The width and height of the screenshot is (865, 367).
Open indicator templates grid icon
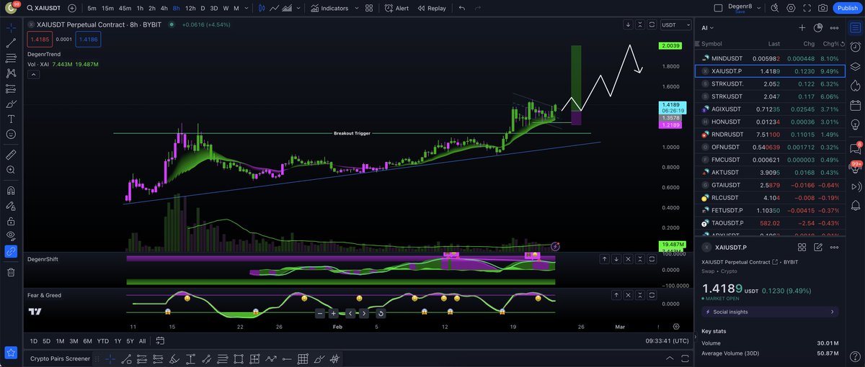[369, 8]
